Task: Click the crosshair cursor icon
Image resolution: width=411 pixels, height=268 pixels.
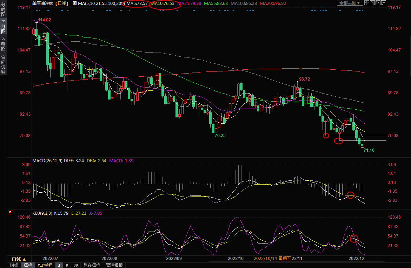Action: [x=366, y=3]
